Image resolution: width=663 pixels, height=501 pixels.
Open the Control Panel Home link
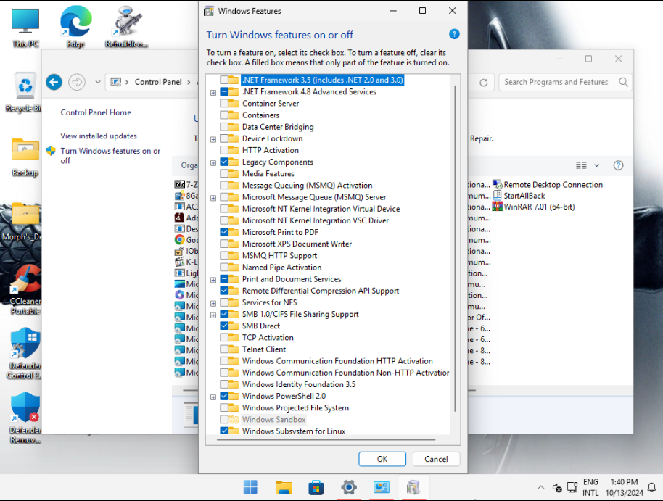coord(96,112)
